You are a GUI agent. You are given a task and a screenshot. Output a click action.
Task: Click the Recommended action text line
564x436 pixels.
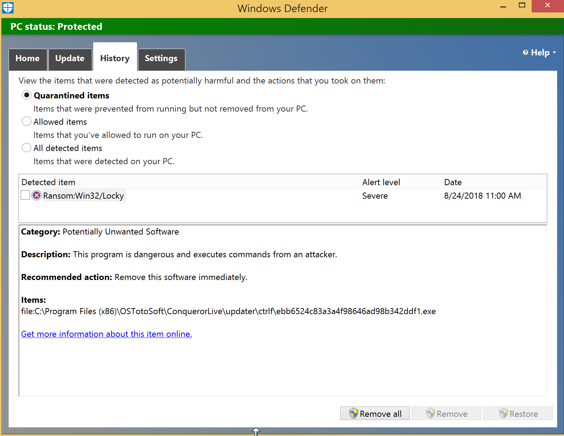tap(134, 277)
